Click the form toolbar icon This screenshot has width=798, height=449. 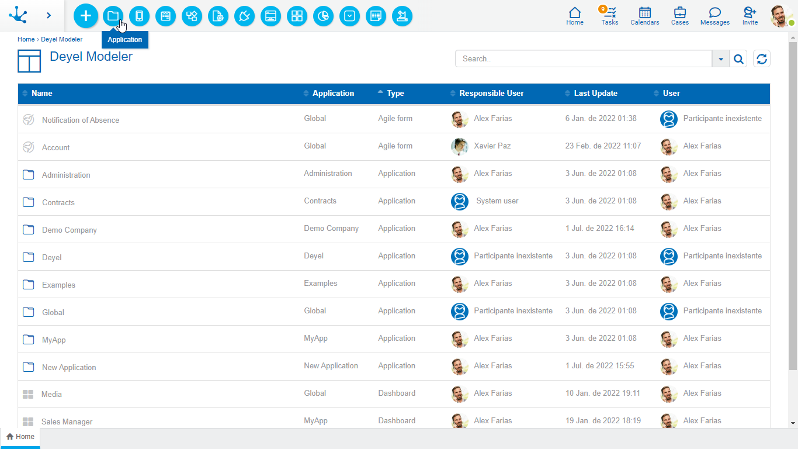[165, 16]
